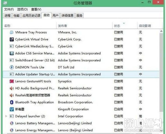Screen dimensions: 166x134
Task: Switch to the 进程 tab
Action: coord(7,16)
